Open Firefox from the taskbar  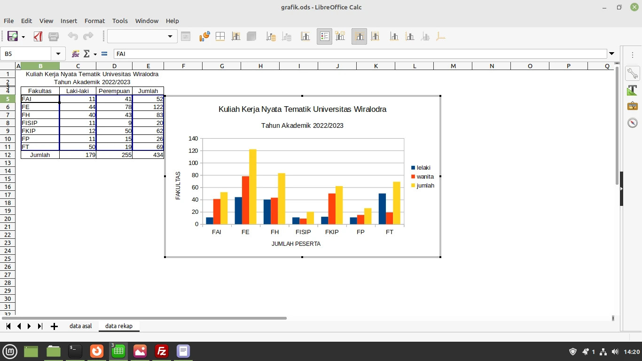coord(97,351)
